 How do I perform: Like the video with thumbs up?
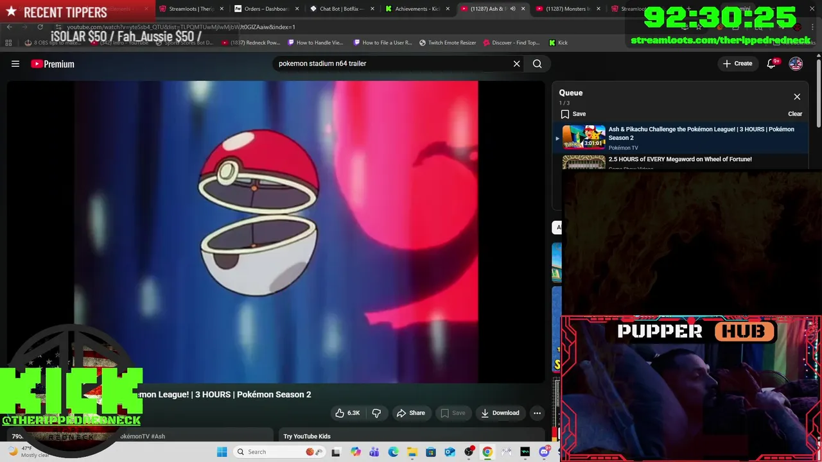pyautogui.click(x=347, y=413)
